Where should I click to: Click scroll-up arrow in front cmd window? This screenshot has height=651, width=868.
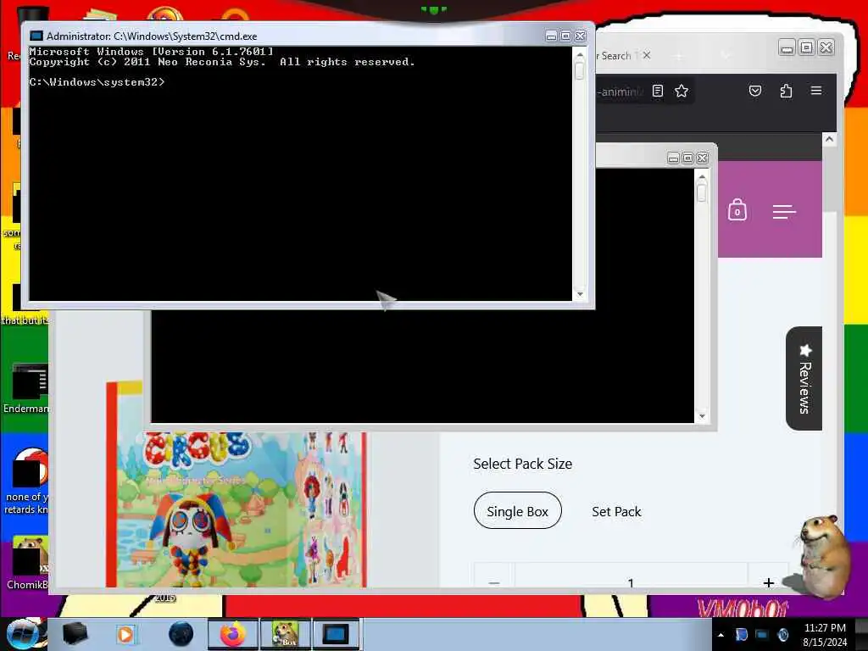click(580, 55)
